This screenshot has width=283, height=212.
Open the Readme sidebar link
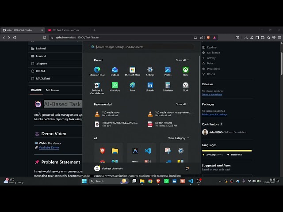(212, 47)
